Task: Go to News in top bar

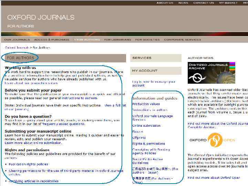Action: coord(183,3)
